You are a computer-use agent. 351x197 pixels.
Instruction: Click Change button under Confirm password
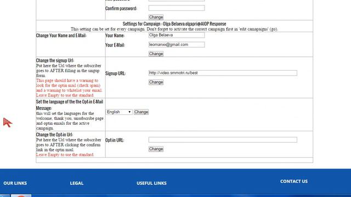click(156, 17)
